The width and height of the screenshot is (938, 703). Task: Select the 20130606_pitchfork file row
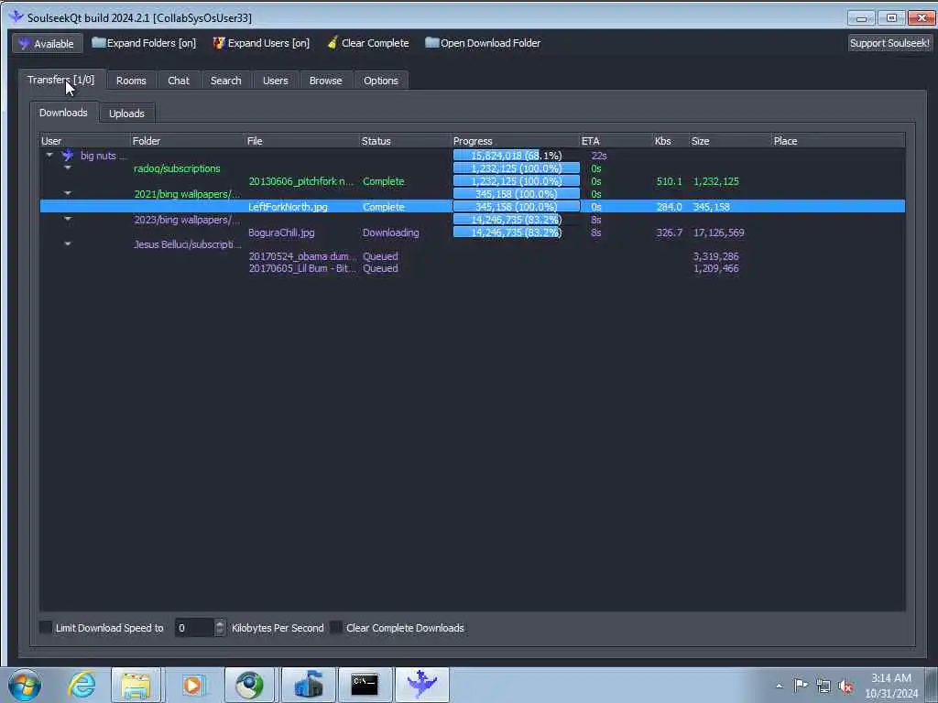472,181
